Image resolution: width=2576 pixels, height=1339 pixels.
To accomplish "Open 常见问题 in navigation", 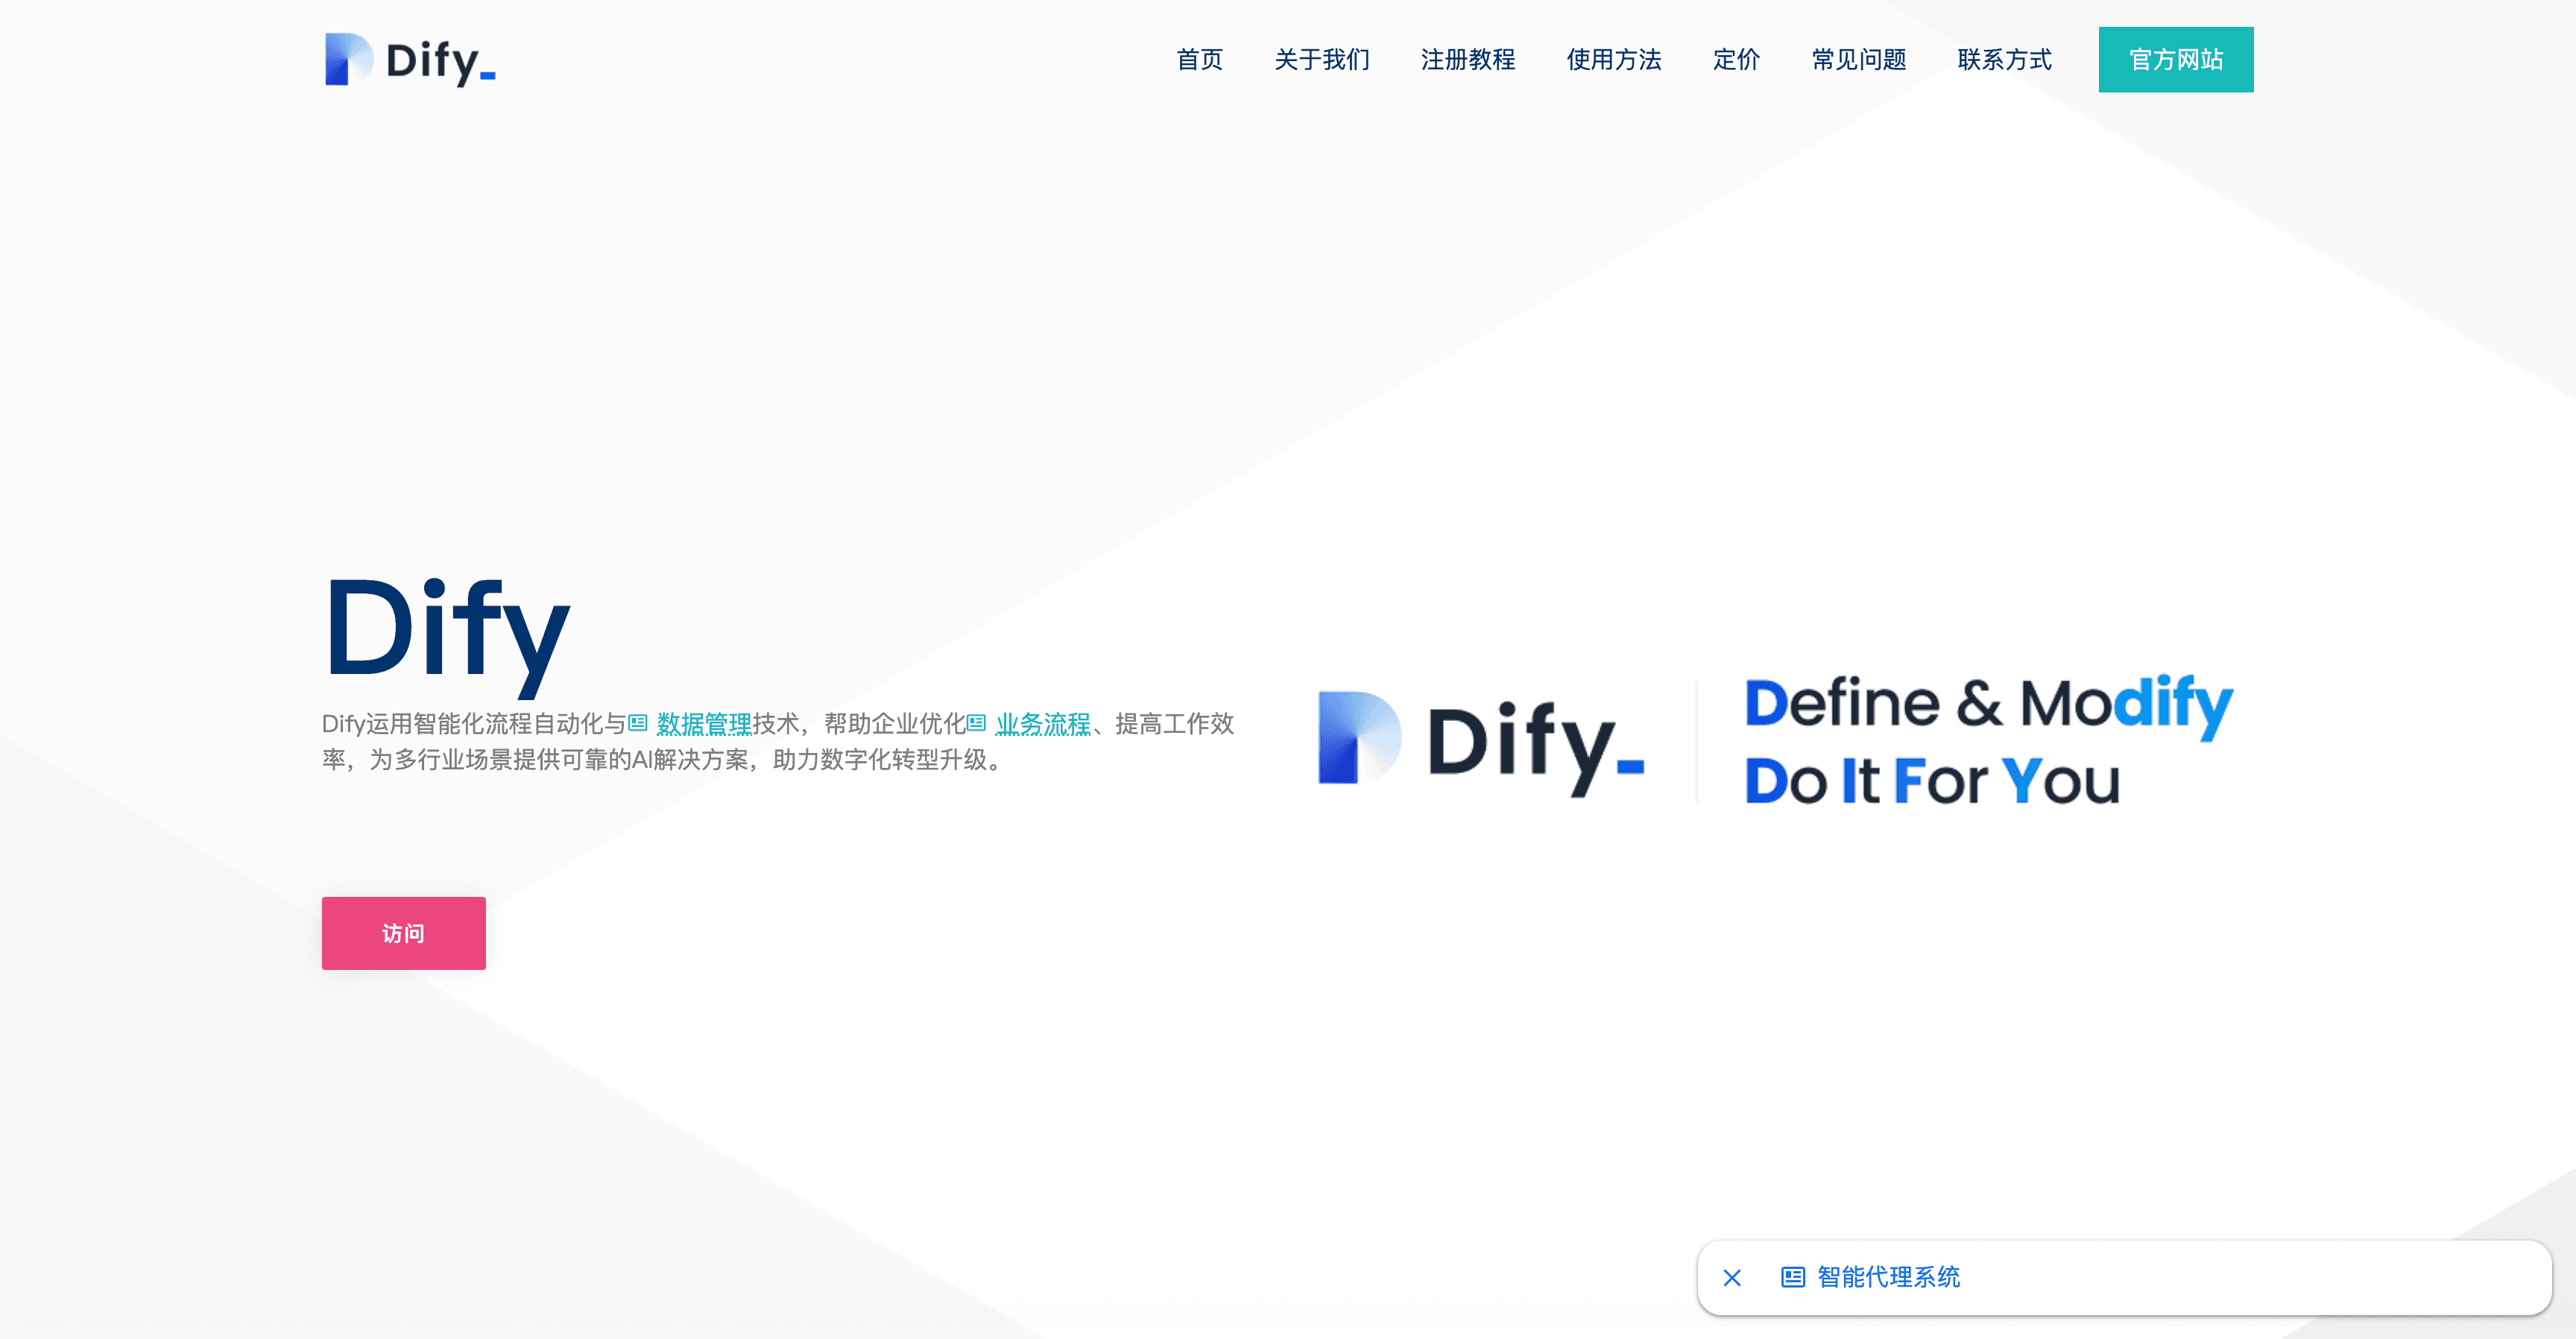I will click(1858, 60).
